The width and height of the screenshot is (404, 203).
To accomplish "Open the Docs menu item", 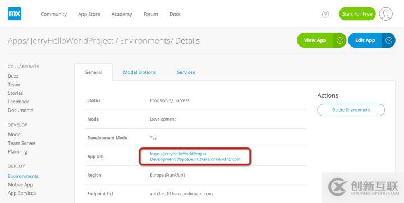I will tap(175, 14).
